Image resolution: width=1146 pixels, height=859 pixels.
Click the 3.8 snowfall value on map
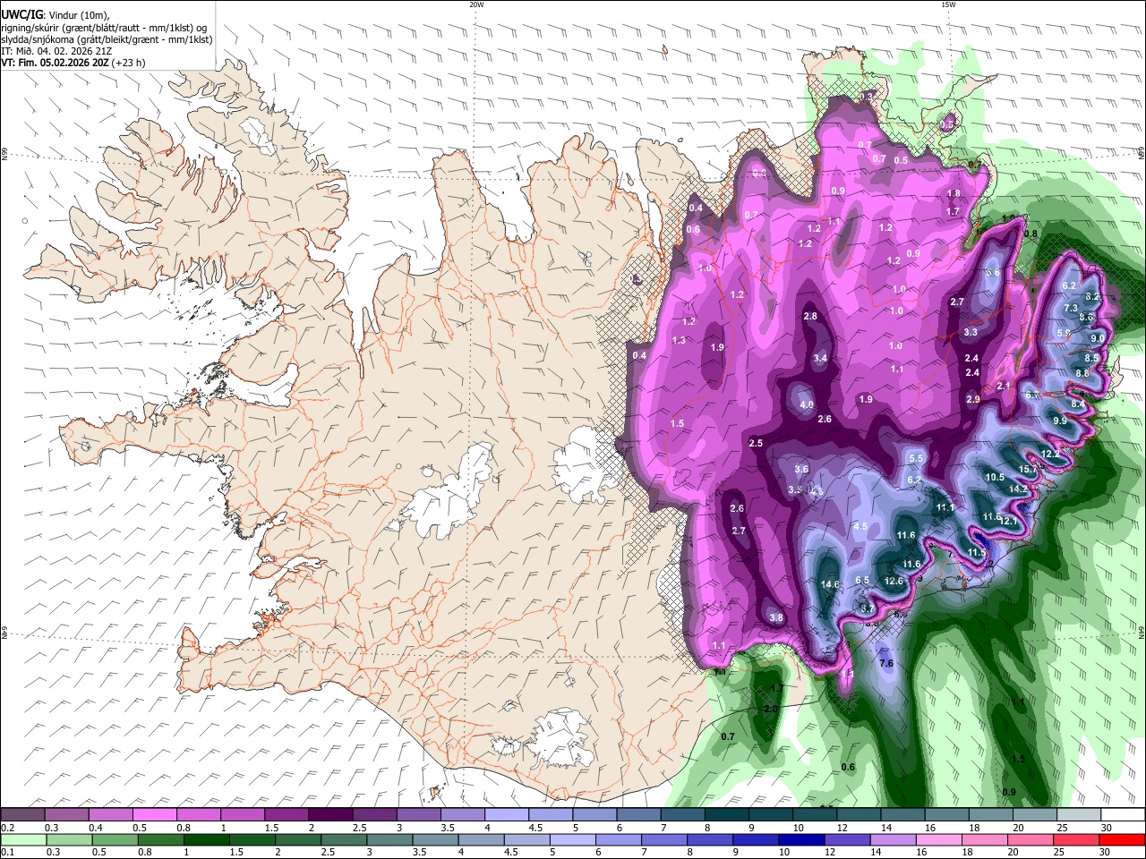click(776, 617)
